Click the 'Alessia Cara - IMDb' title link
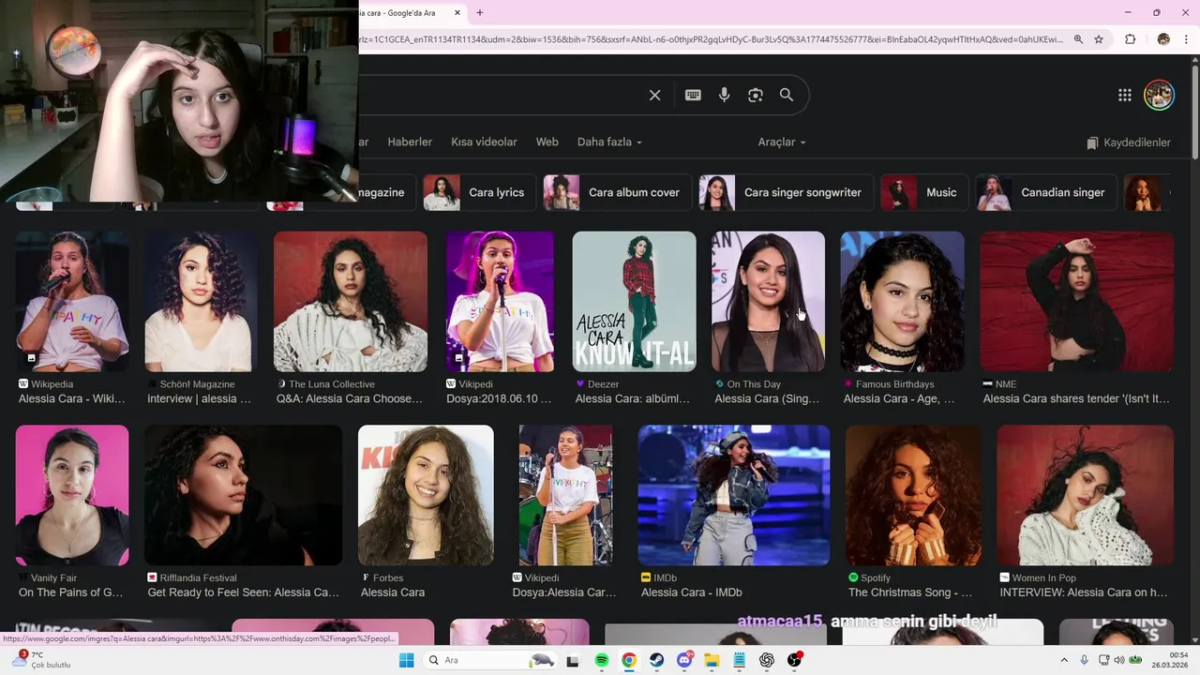The image size is (1200, 675). tap(692, 592)
